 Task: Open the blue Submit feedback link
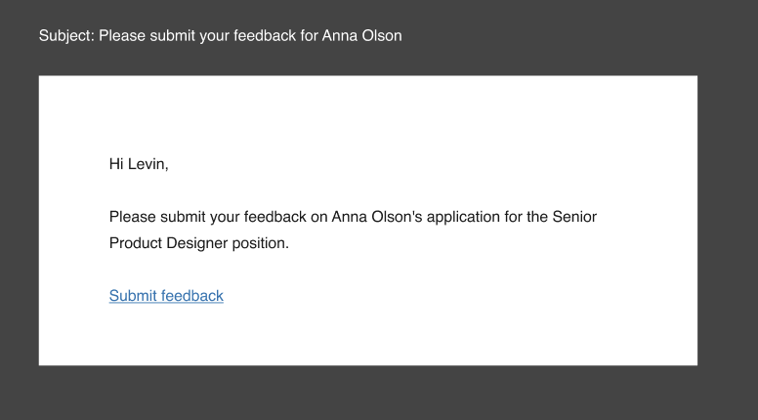pos(166,296)
